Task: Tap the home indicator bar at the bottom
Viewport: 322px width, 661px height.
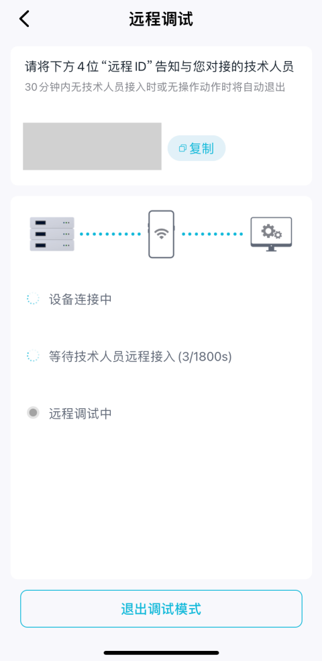Action: click(x=161, y=652)
